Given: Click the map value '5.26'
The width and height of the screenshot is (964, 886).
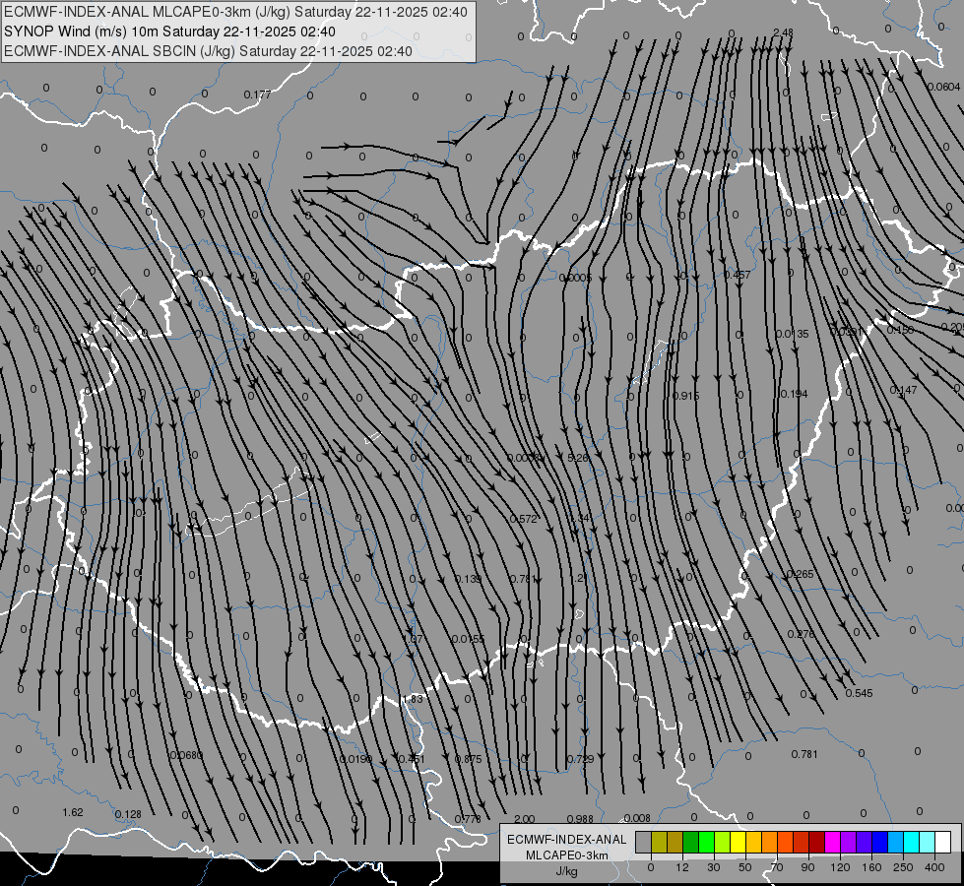Looking at the screenshot, I should pyautogui.click(x=578, y=458).
